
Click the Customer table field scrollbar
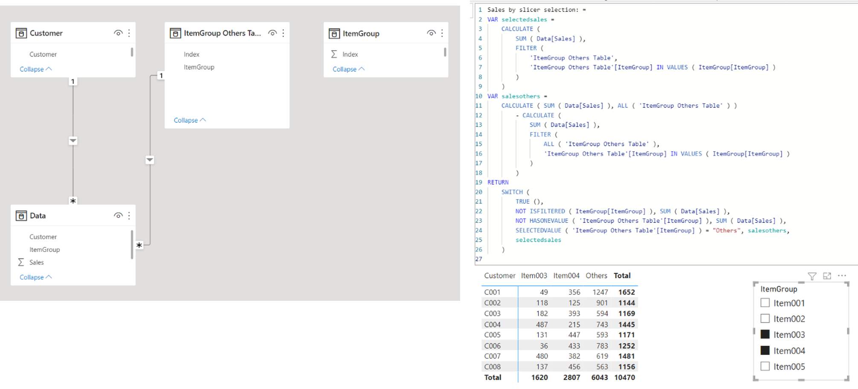(132, 52)
